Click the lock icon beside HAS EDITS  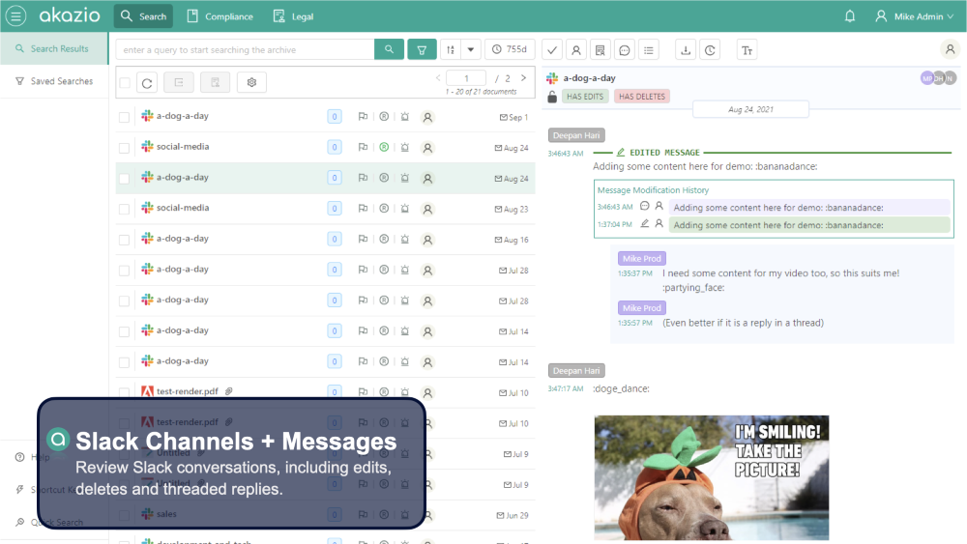tap(552, 96)
